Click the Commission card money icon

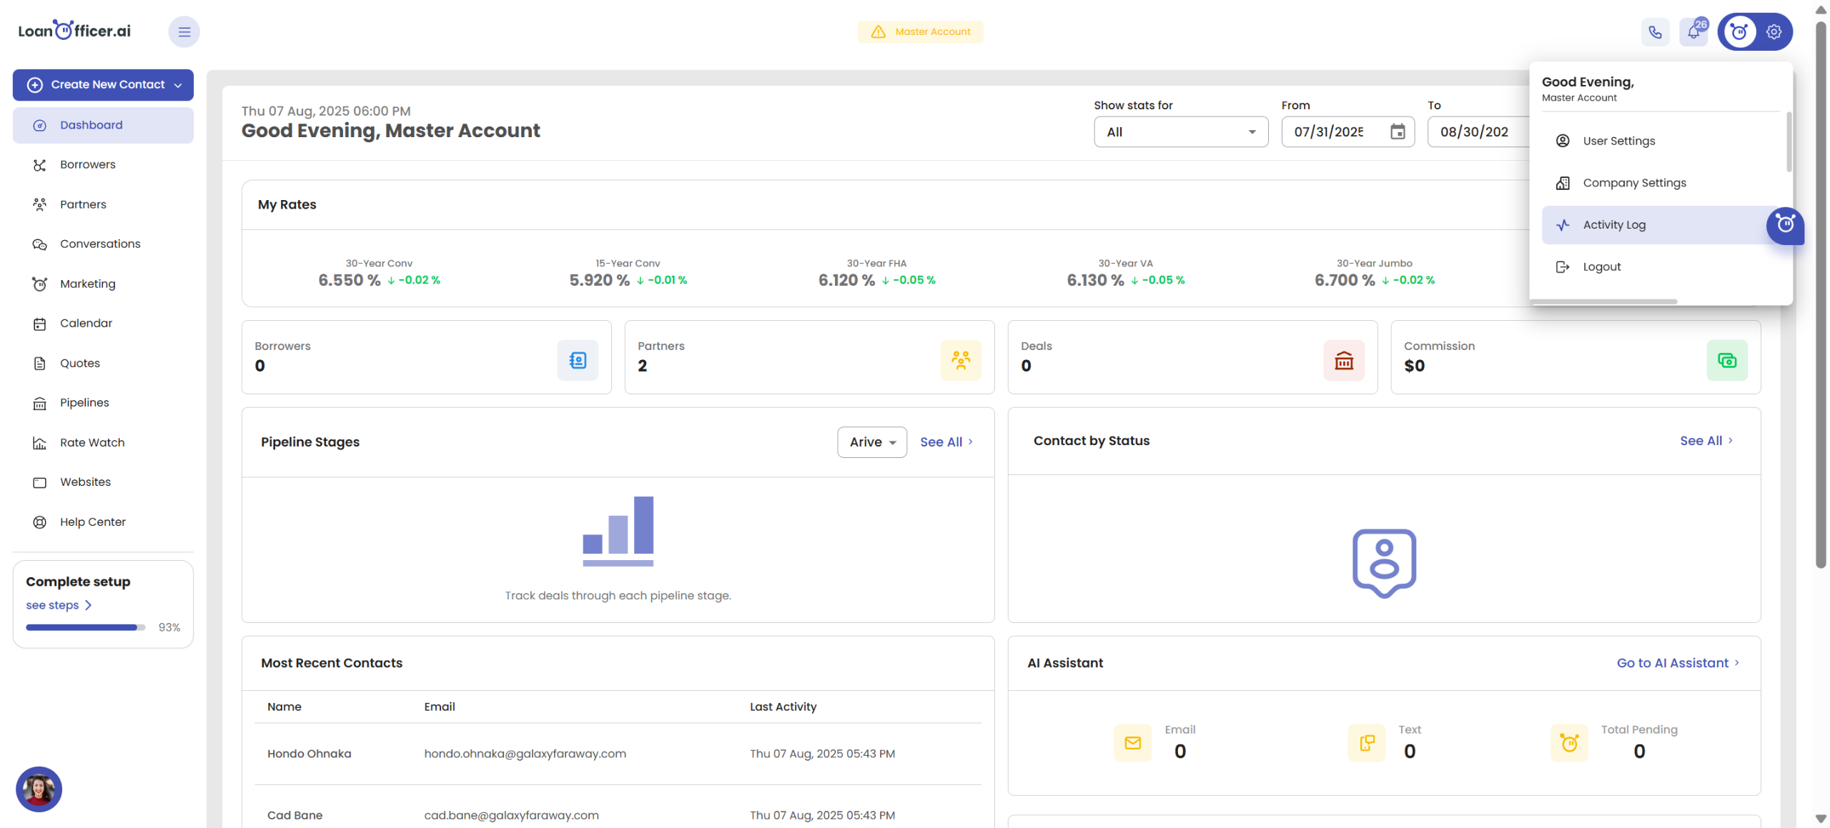[x=1727, y=360]
